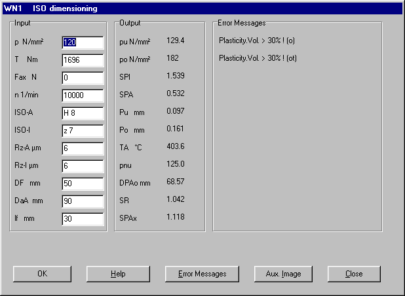Click the p N/mm² input field
This screenshot has height=296, width=405.
coord(83,42)
